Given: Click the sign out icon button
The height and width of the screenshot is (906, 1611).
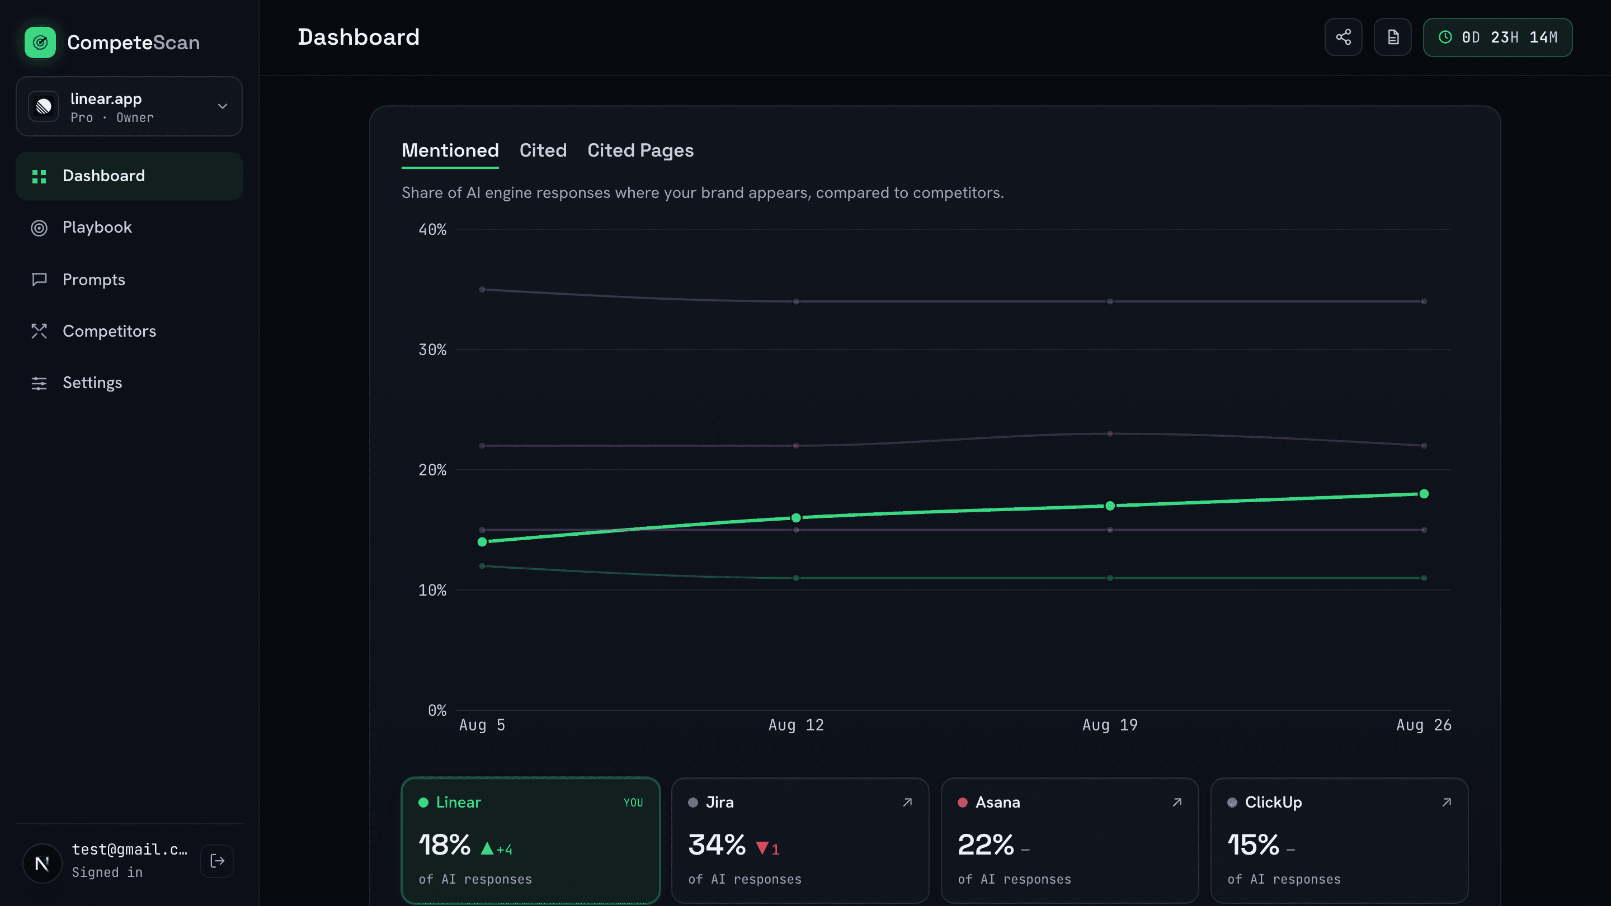Looking at the screenshot, I should point(217,862).
